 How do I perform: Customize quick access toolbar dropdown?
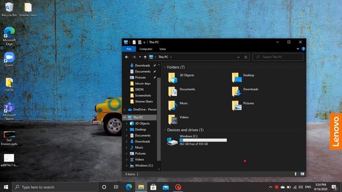click(144, 42)
